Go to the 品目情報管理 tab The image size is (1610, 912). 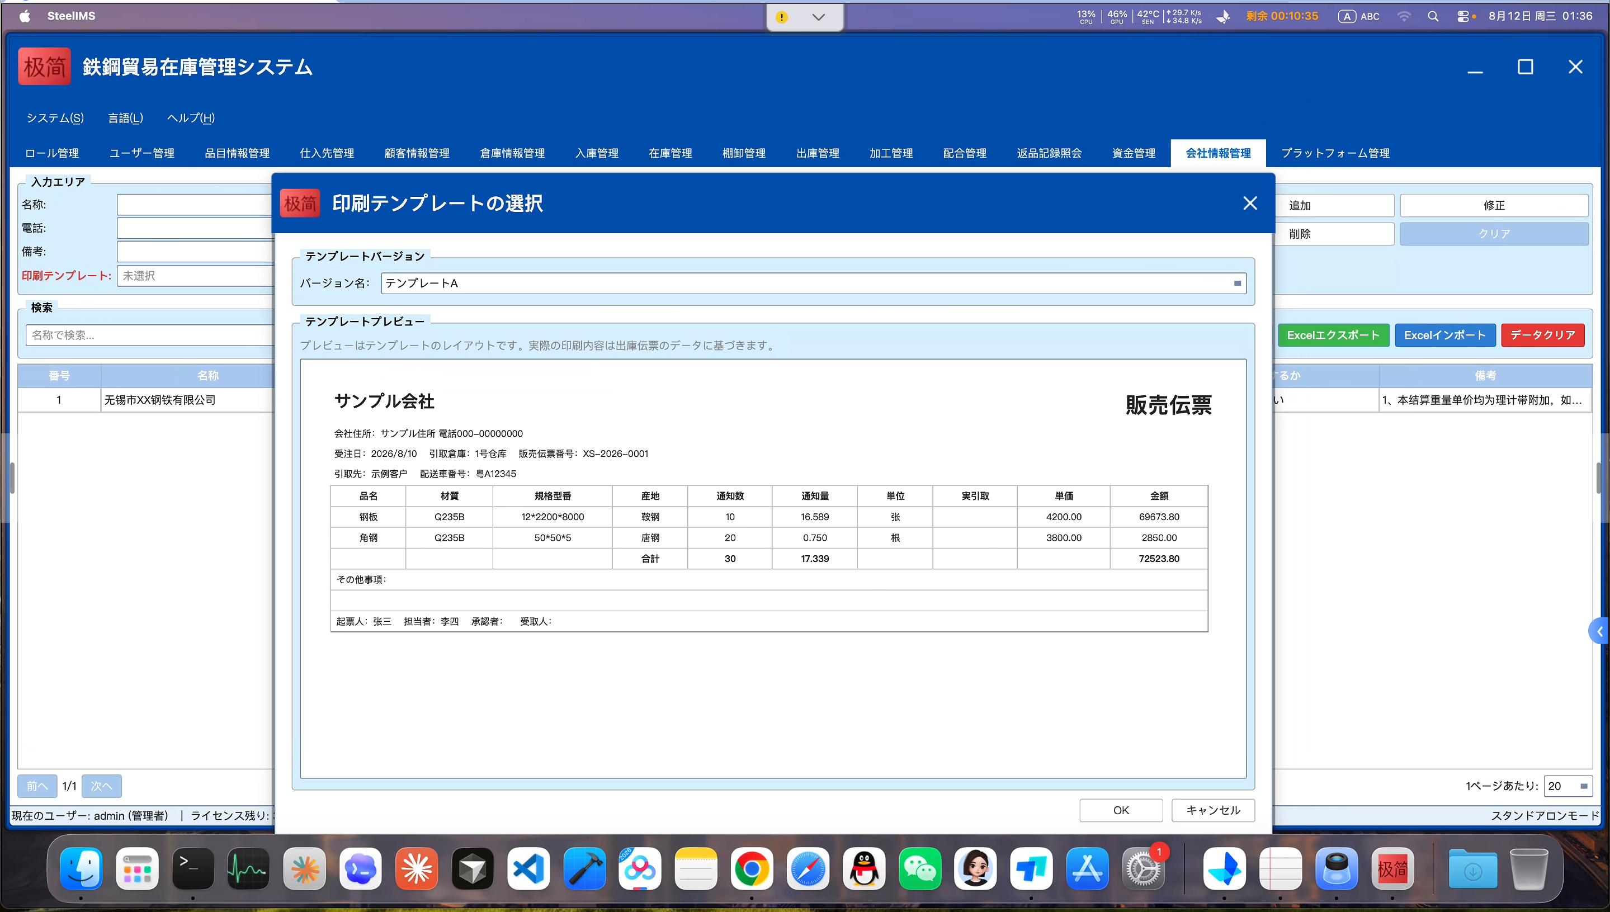237,153
